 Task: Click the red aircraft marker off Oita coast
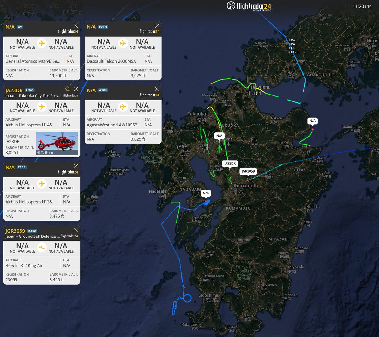pyautogui.click(x=312, y=129)
